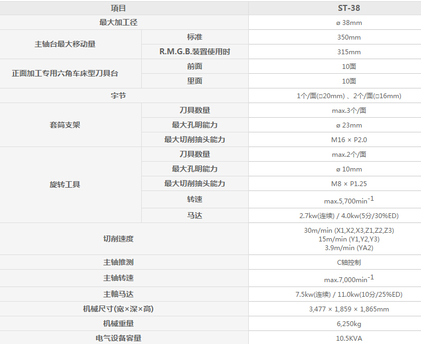Select the max.7,000min-1 spindle speed value
The width and height of the screenshot is (421, 344).
(x=349, y=278)
